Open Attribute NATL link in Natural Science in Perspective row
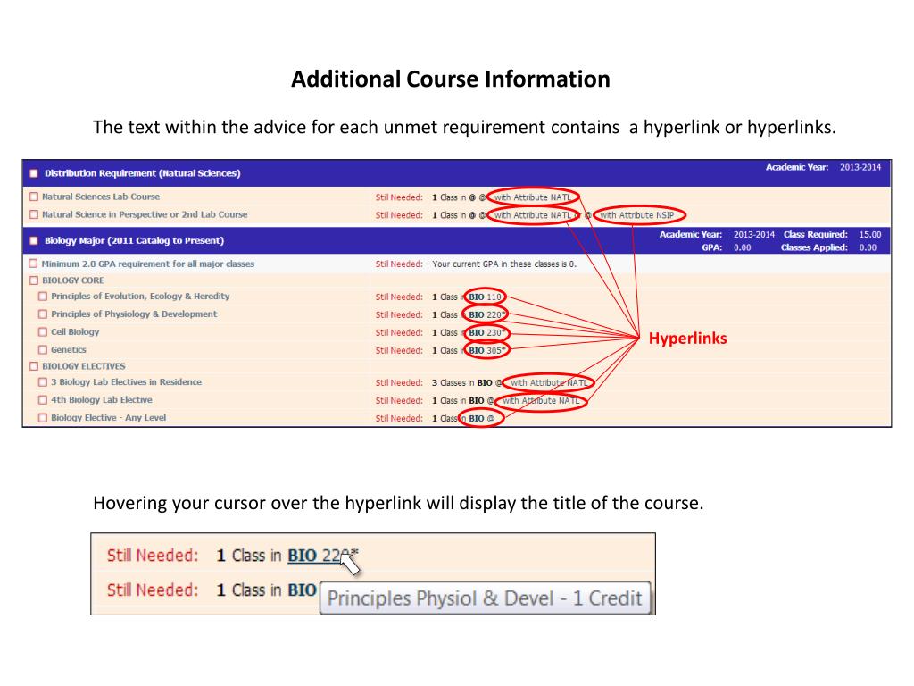This screenshot has height=686, width=914. 532,215
